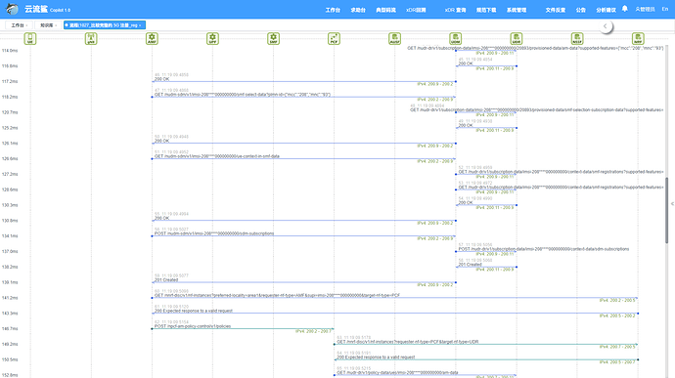675x378 pixels.
Task: Click the vertical scrollbar thumb
Action: click(x=666, y=210)
